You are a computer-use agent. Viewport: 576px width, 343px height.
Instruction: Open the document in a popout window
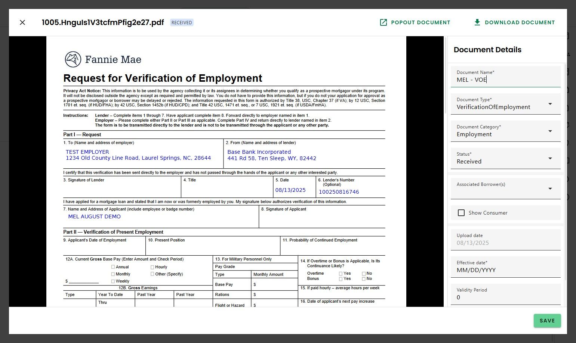415,22
